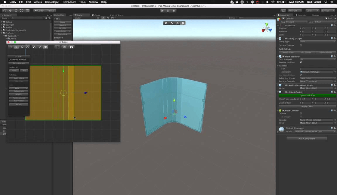
Task: Expand the Doxygen folder
Action: pyautogui.click(x=2, y=25)
